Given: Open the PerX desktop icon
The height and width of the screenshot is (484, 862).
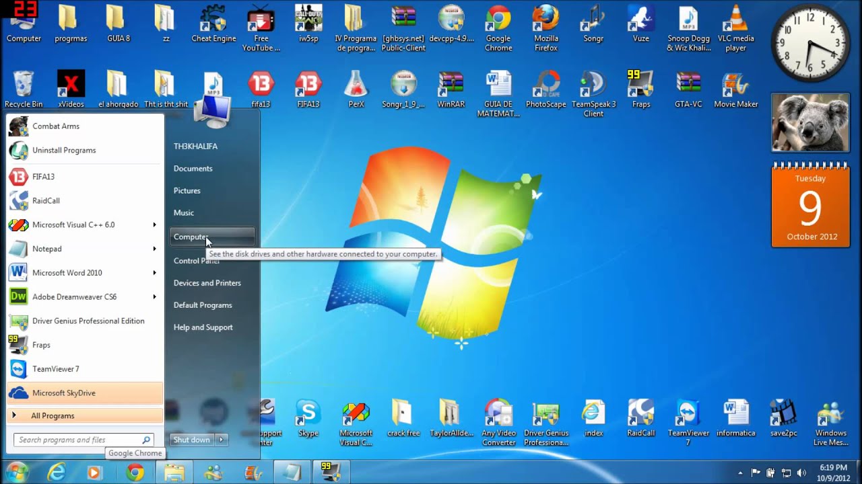Looking at the screenshot, I should click(x=356, y=89).
